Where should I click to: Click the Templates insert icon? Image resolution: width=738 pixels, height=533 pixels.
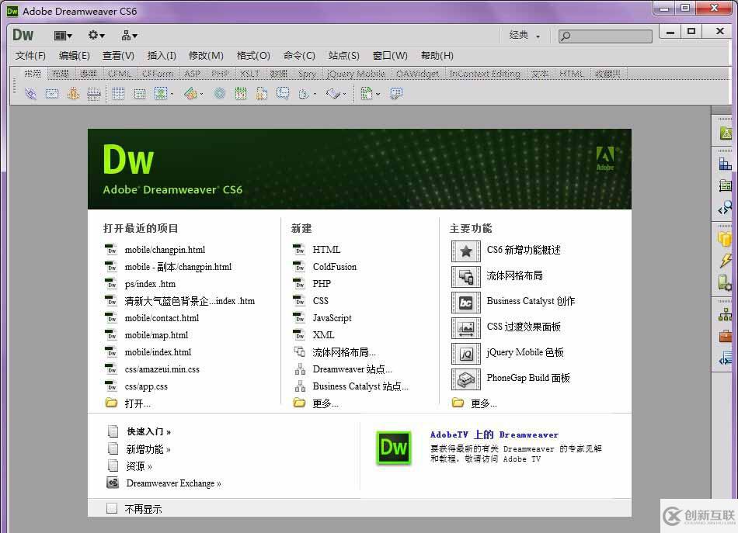(367, 94)
